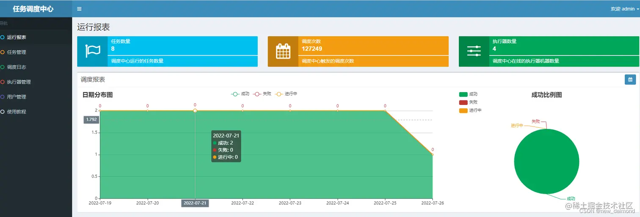
Task: Click the flag icon on the 任务数量 card
Action: 92,51
